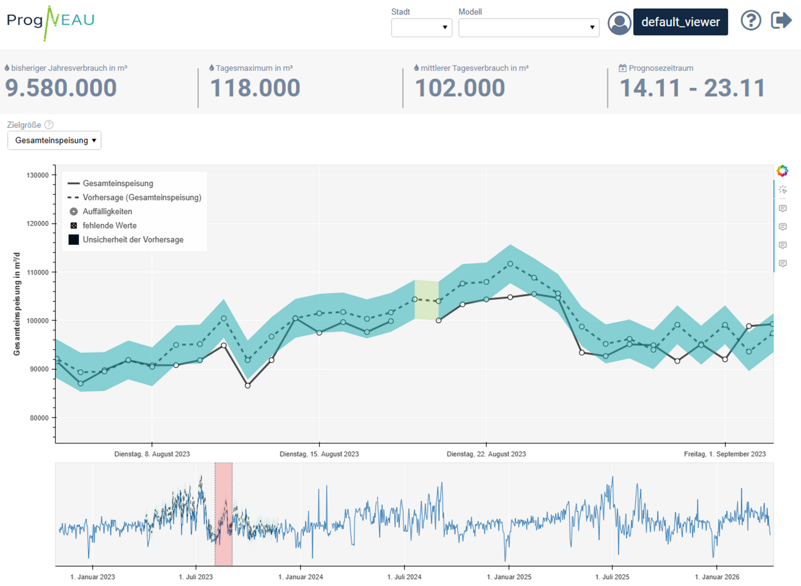Toggle the first hover tooltip tool
The width and height of the screenshot is (801, 586).
pyautogui.click(x=783, y=208)
